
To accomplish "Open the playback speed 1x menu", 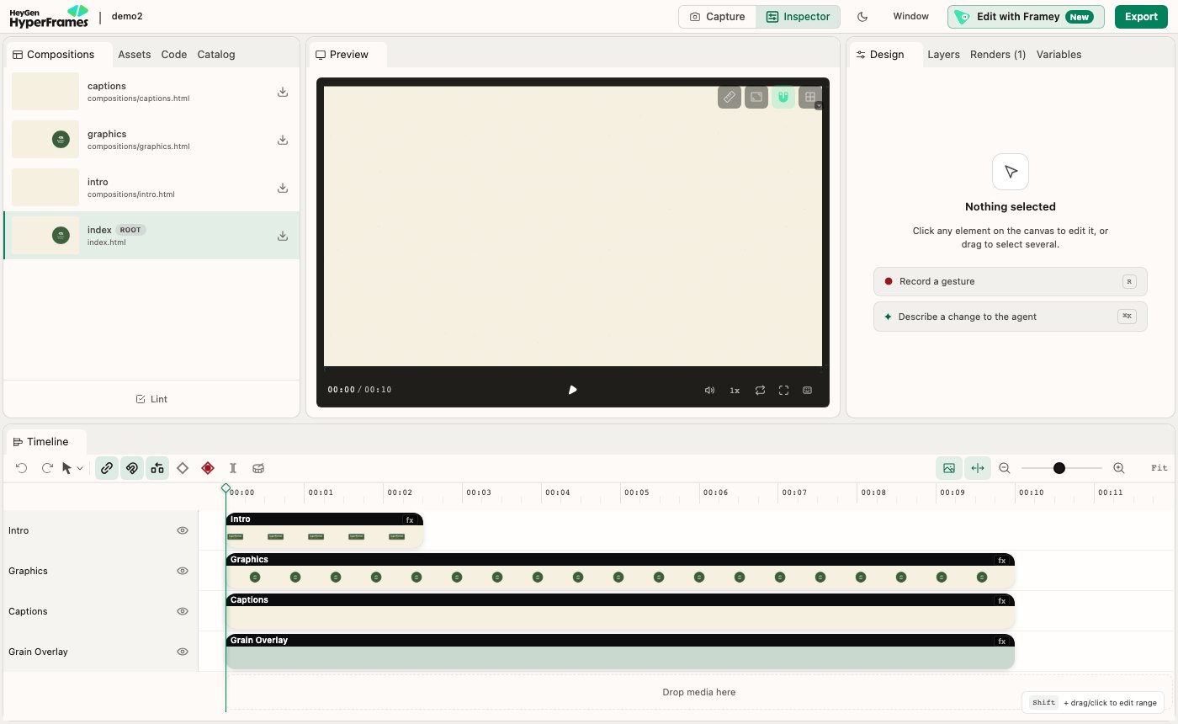I will [x=735, y=391].
